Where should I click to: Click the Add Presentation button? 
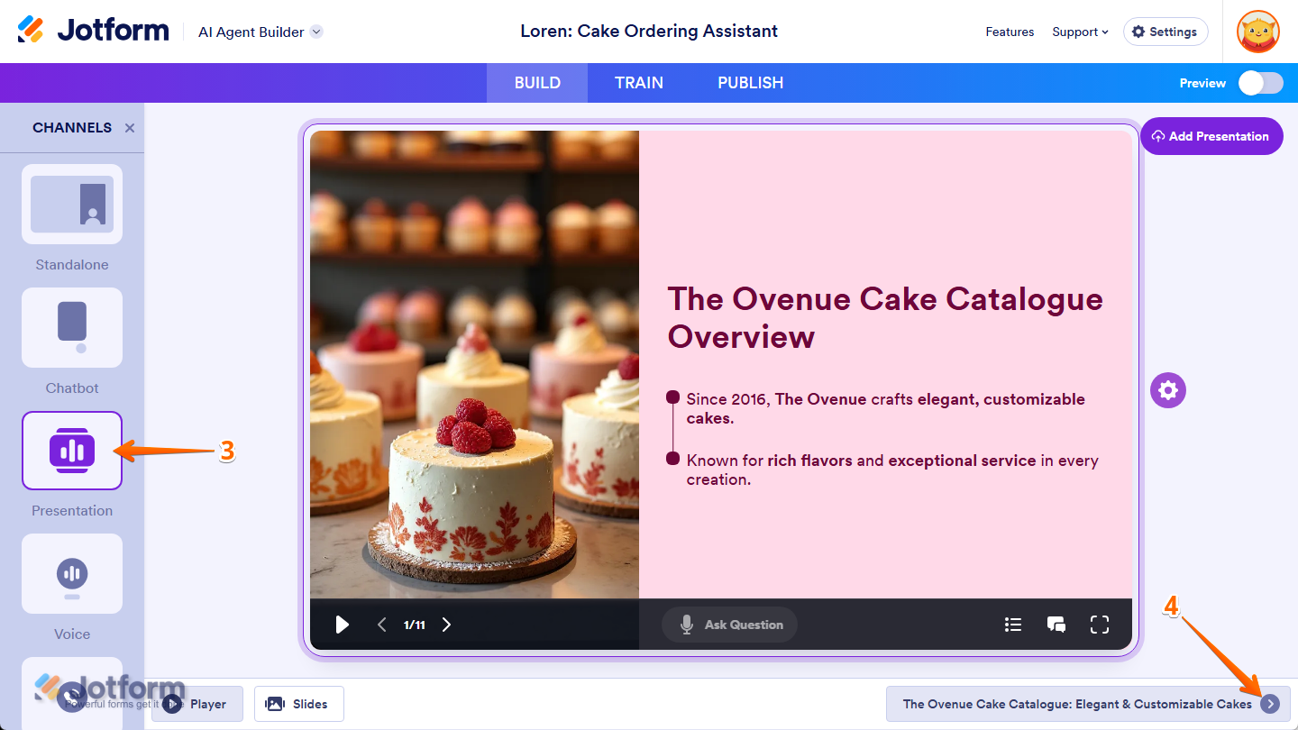tap(1211, 136)
